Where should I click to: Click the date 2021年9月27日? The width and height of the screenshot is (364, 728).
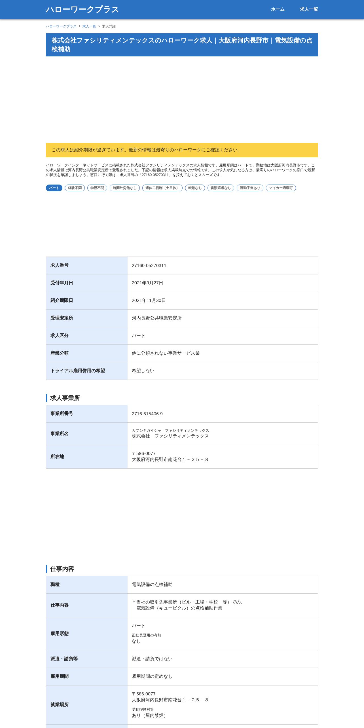point(147,283)
